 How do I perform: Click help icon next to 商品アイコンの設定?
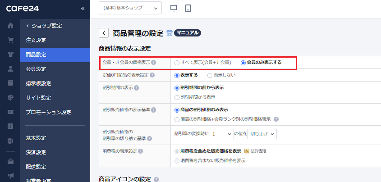tap(156, 180)
